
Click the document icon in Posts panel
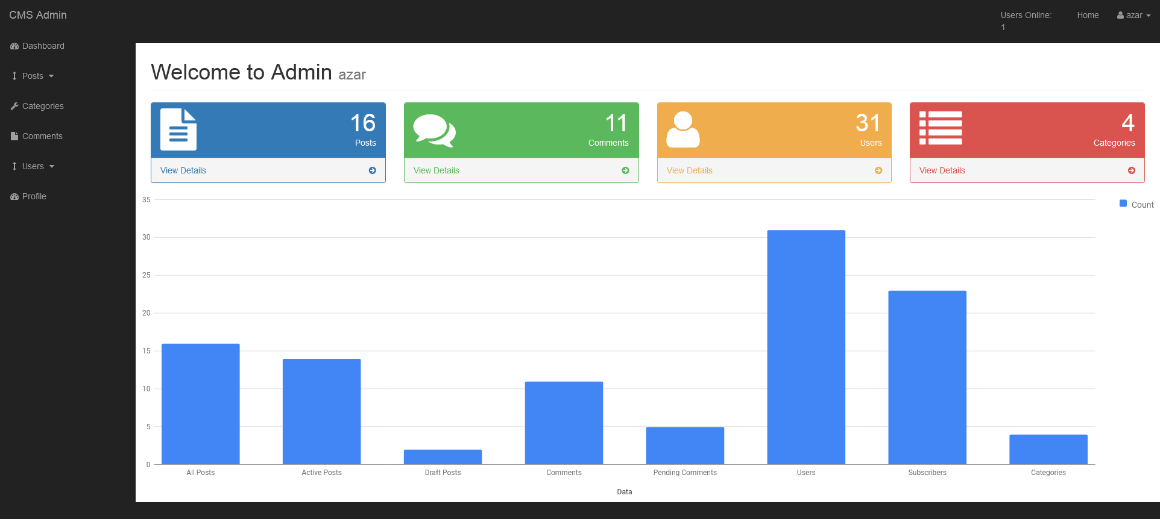point(178,129)
